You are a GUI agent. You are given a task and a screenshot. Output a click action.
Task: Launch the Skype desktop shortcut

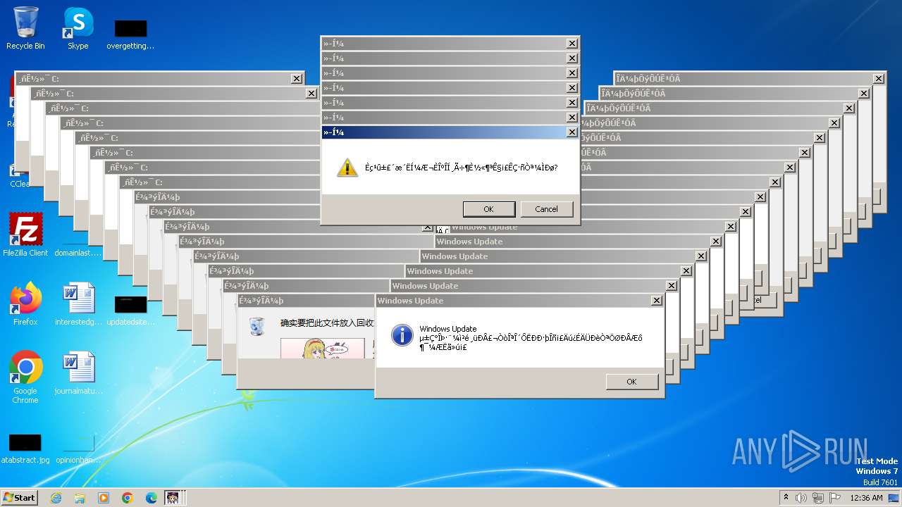coord(78,28)
